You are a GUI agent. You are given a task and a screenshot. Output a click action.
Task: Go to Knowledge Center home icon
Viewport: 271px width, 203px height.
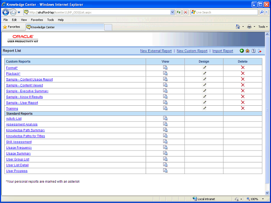click(247, 51)
